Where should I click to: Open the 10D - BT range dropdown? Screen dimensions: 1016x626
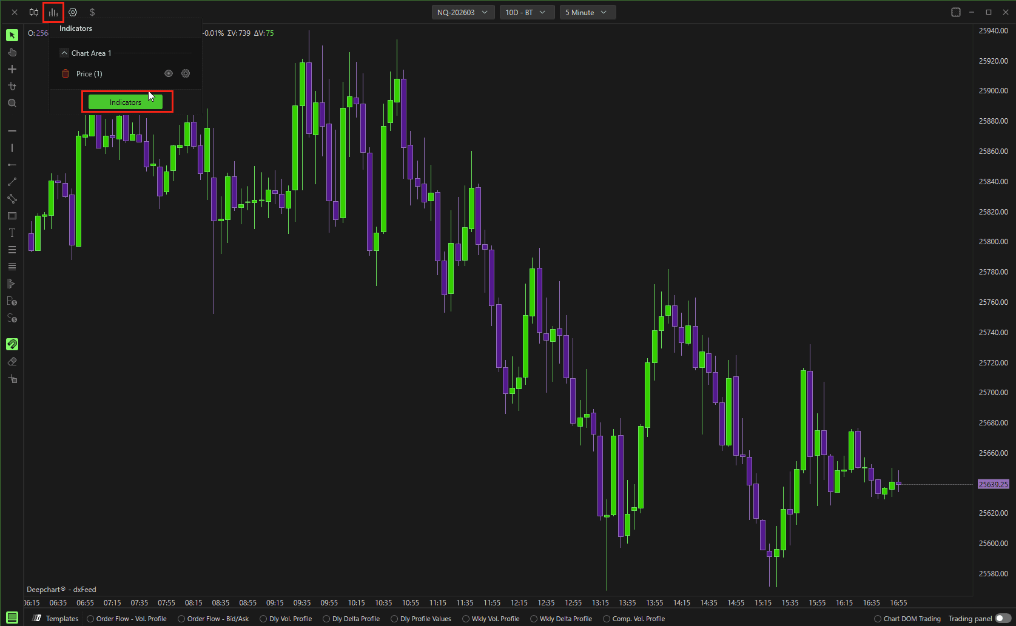pos(527,12)
